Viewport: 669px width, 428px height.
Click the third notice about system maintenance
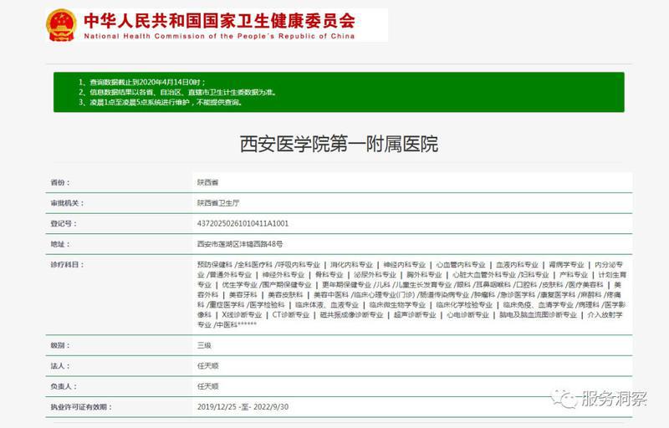click(x=161, y=102)
